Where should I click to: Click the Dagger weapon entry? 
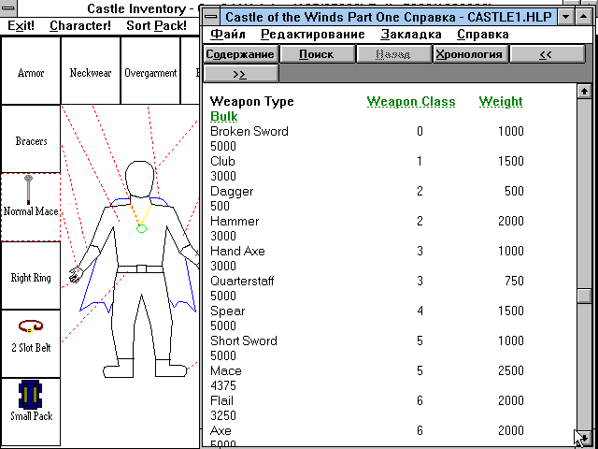[232, 191]
